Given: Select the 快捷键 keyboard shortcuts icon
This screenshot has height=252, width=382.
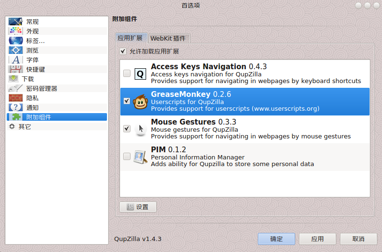Looking at the screenshot, I should click(x=16, y=69).
